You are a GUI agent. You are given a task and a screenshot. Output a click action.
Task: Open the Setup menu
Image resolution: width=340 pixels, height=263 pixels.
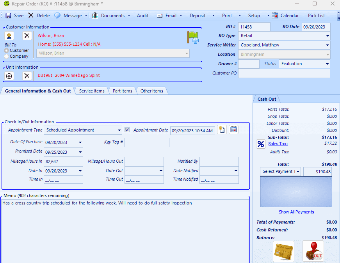(254, 16)
